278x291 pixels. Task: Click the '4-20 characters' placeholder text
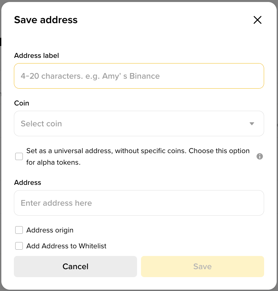(90, 76)
